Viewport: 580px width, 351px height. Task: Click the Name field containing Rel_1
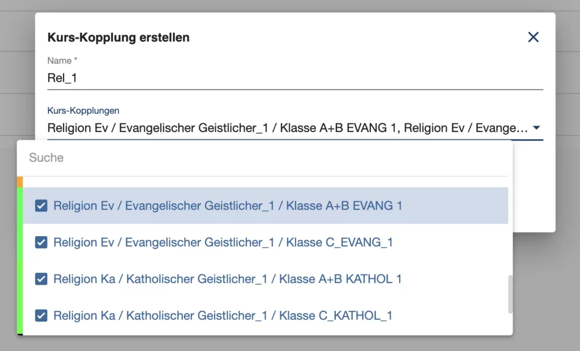[295, 78]
